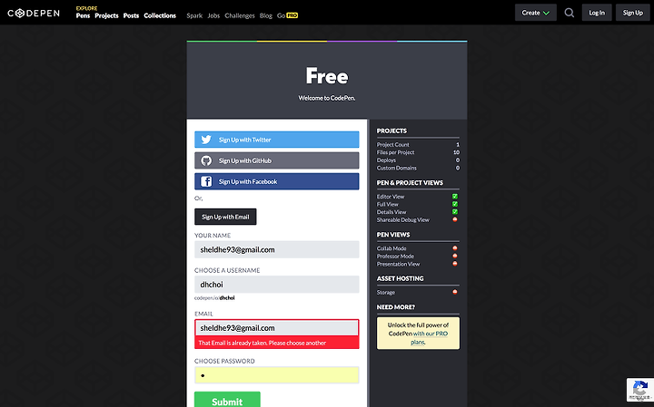The height and width of the screenshot is (407, 654).
Task: Go to Spark in navigation
Action: pos(194,15)
